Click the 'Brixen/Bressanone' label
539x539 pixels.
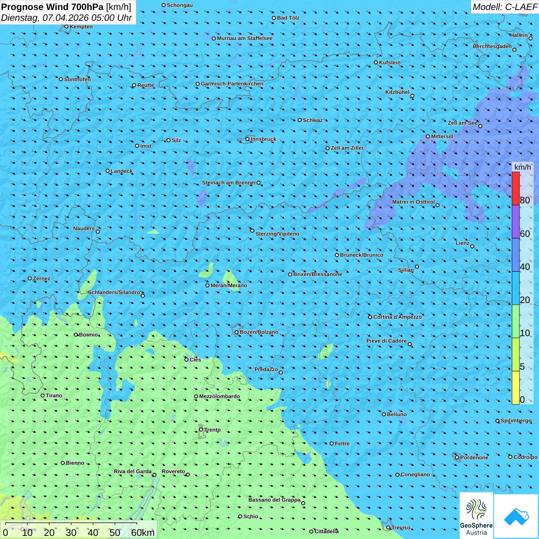(x=318, y=274)
